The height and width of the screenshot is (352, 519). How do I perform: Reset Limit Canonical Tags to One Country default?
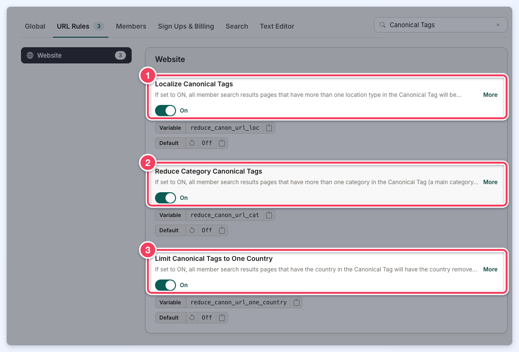tap(192, 318)
